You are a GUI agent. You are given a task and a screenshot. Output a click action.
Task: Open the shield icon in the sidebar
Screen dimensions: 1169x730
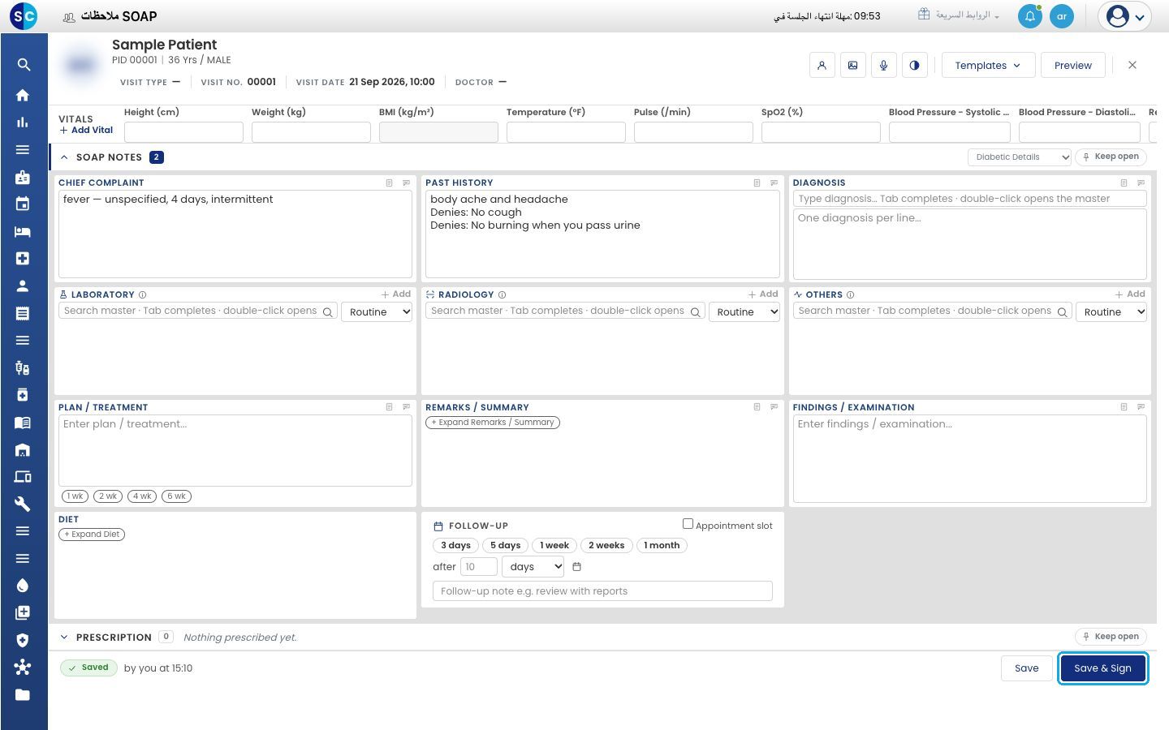pos(23,640)
